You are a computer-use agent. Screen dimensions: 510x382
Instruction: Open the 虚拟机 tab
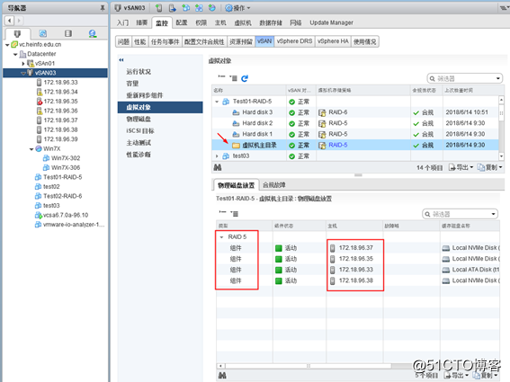[243, 22]
